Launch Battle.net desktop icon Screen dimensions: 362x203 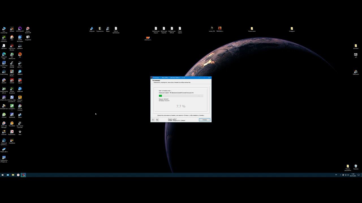click(x=20, y=90)
